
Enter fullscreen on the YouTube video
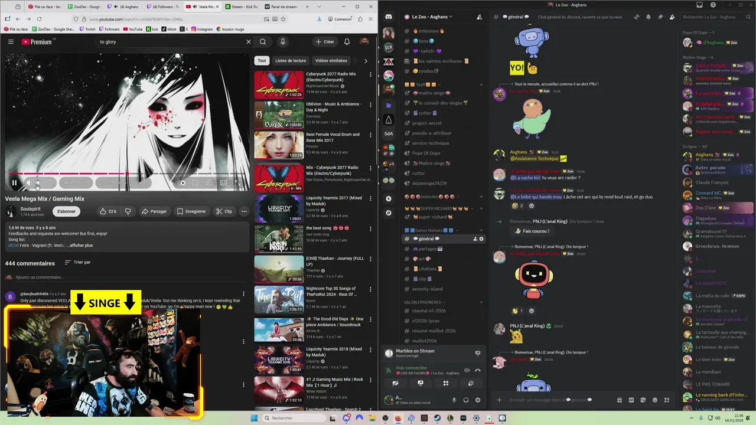(237, 183)
